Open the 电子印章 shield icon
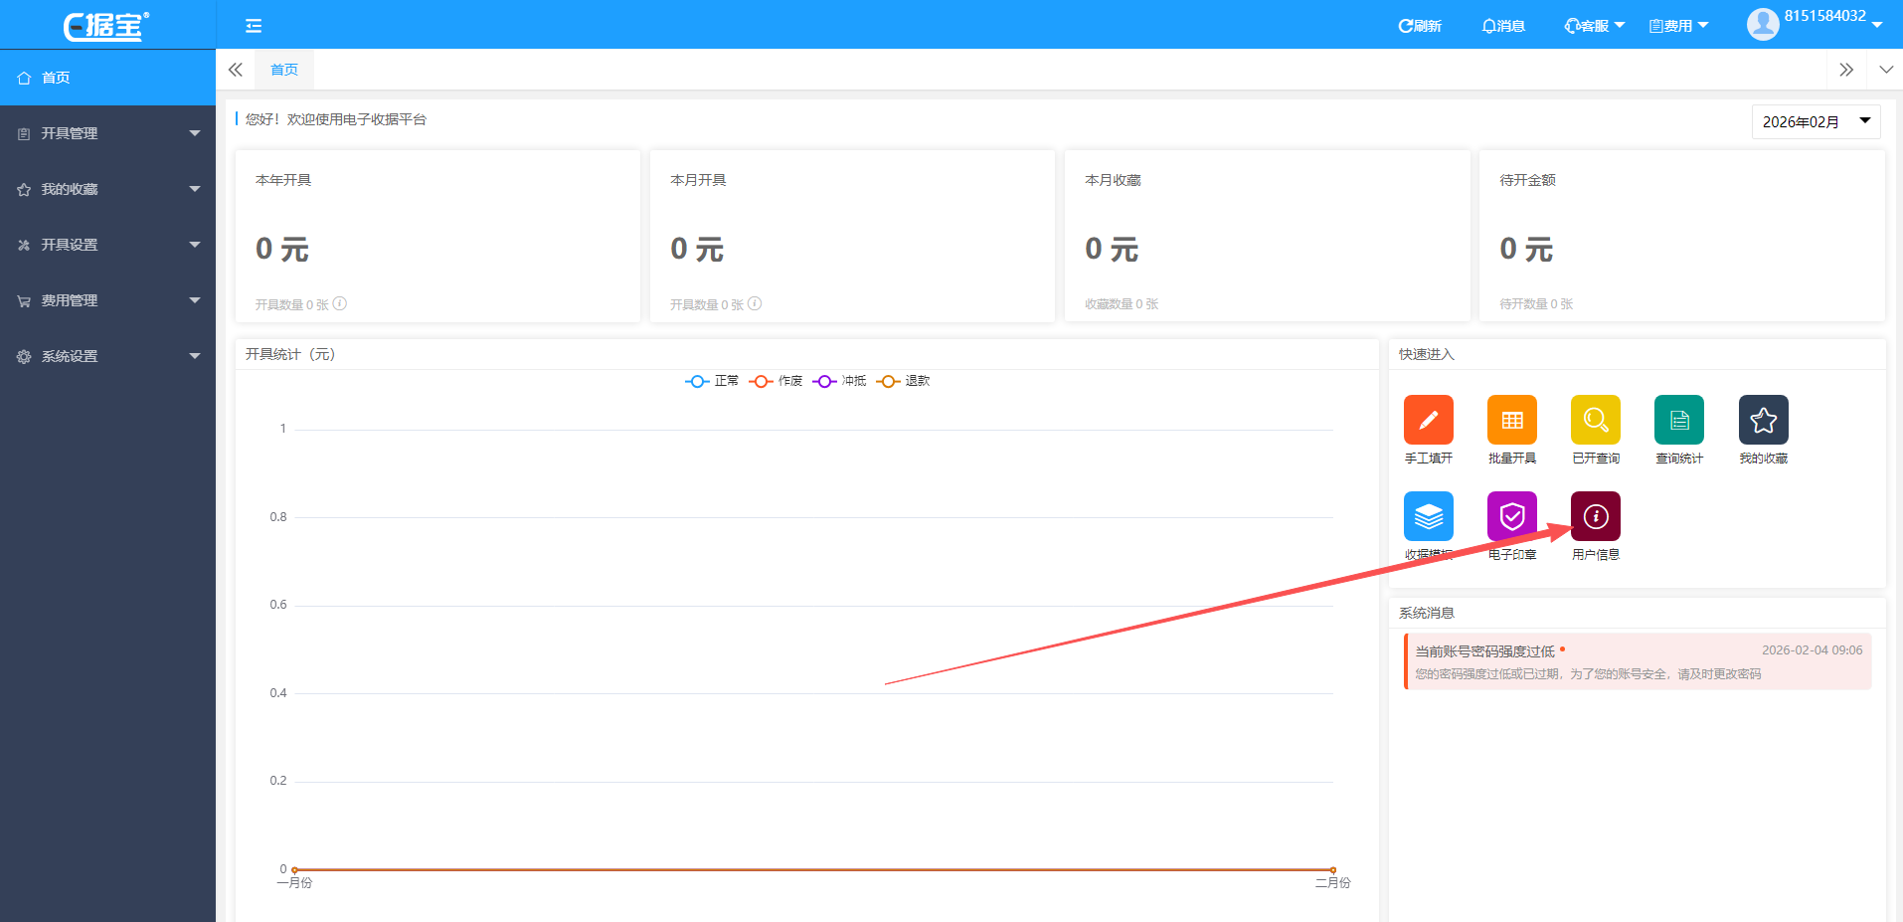 point(1511,516)
